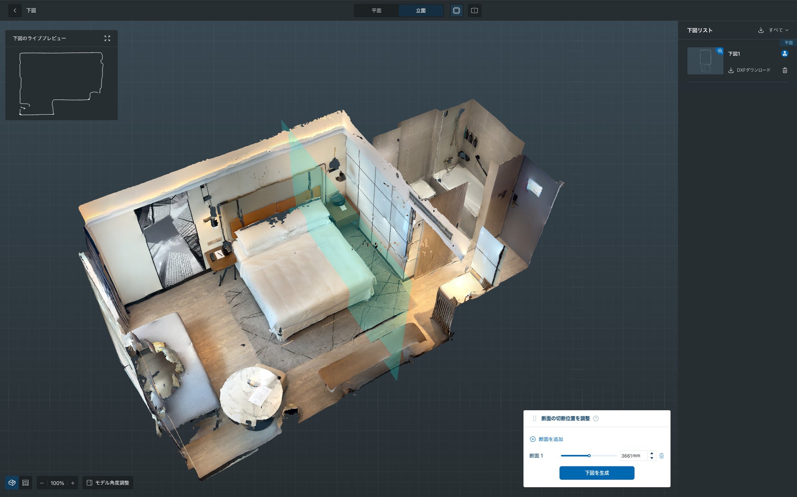Image resolution: width=797 pixels, height=497 pixels.
Task: Delete 下図1 with its trash icon
Action: point(785,70)
